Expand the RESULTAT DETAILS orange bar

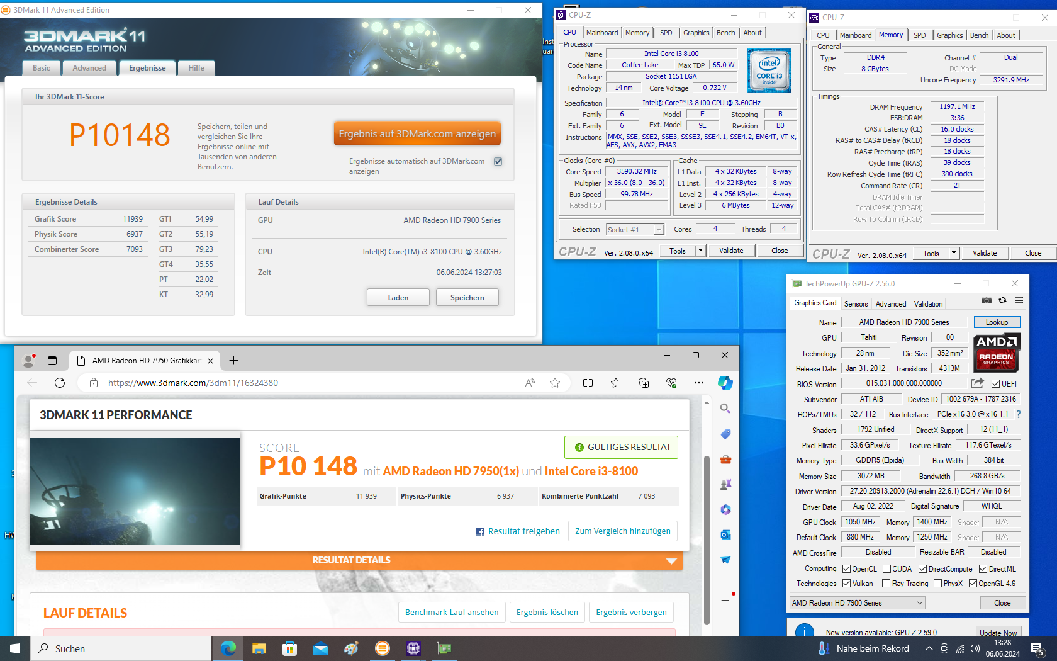click(359, 560)
